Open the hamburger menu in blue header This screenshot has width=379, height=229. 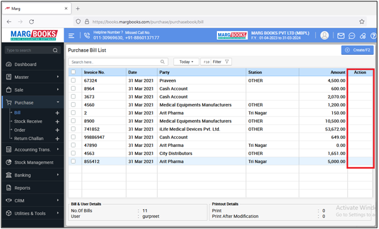coord(71,35)
